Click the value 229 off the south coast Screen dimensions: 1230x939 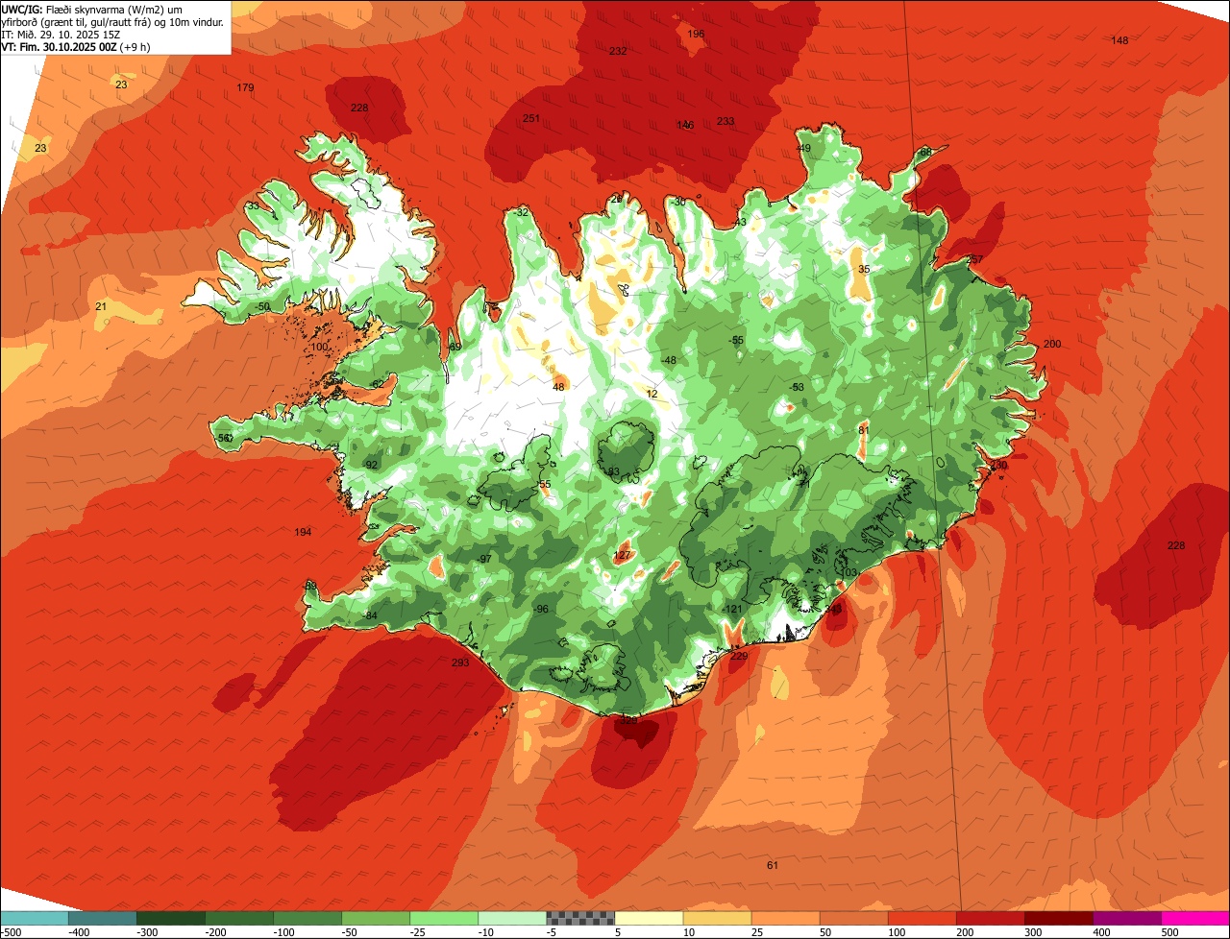pos(739,657)
